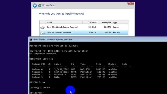Click Volume 2 row label Windows 7
This screenshot has width=167, height=94.
(x=60, y=74)
